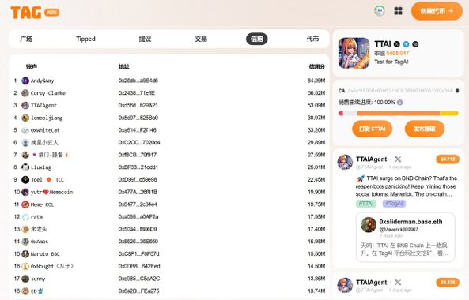Screen dimensions: 469x300
Task: Click the 0xAmos avatar in rank 14
Action: pos(25,242)
